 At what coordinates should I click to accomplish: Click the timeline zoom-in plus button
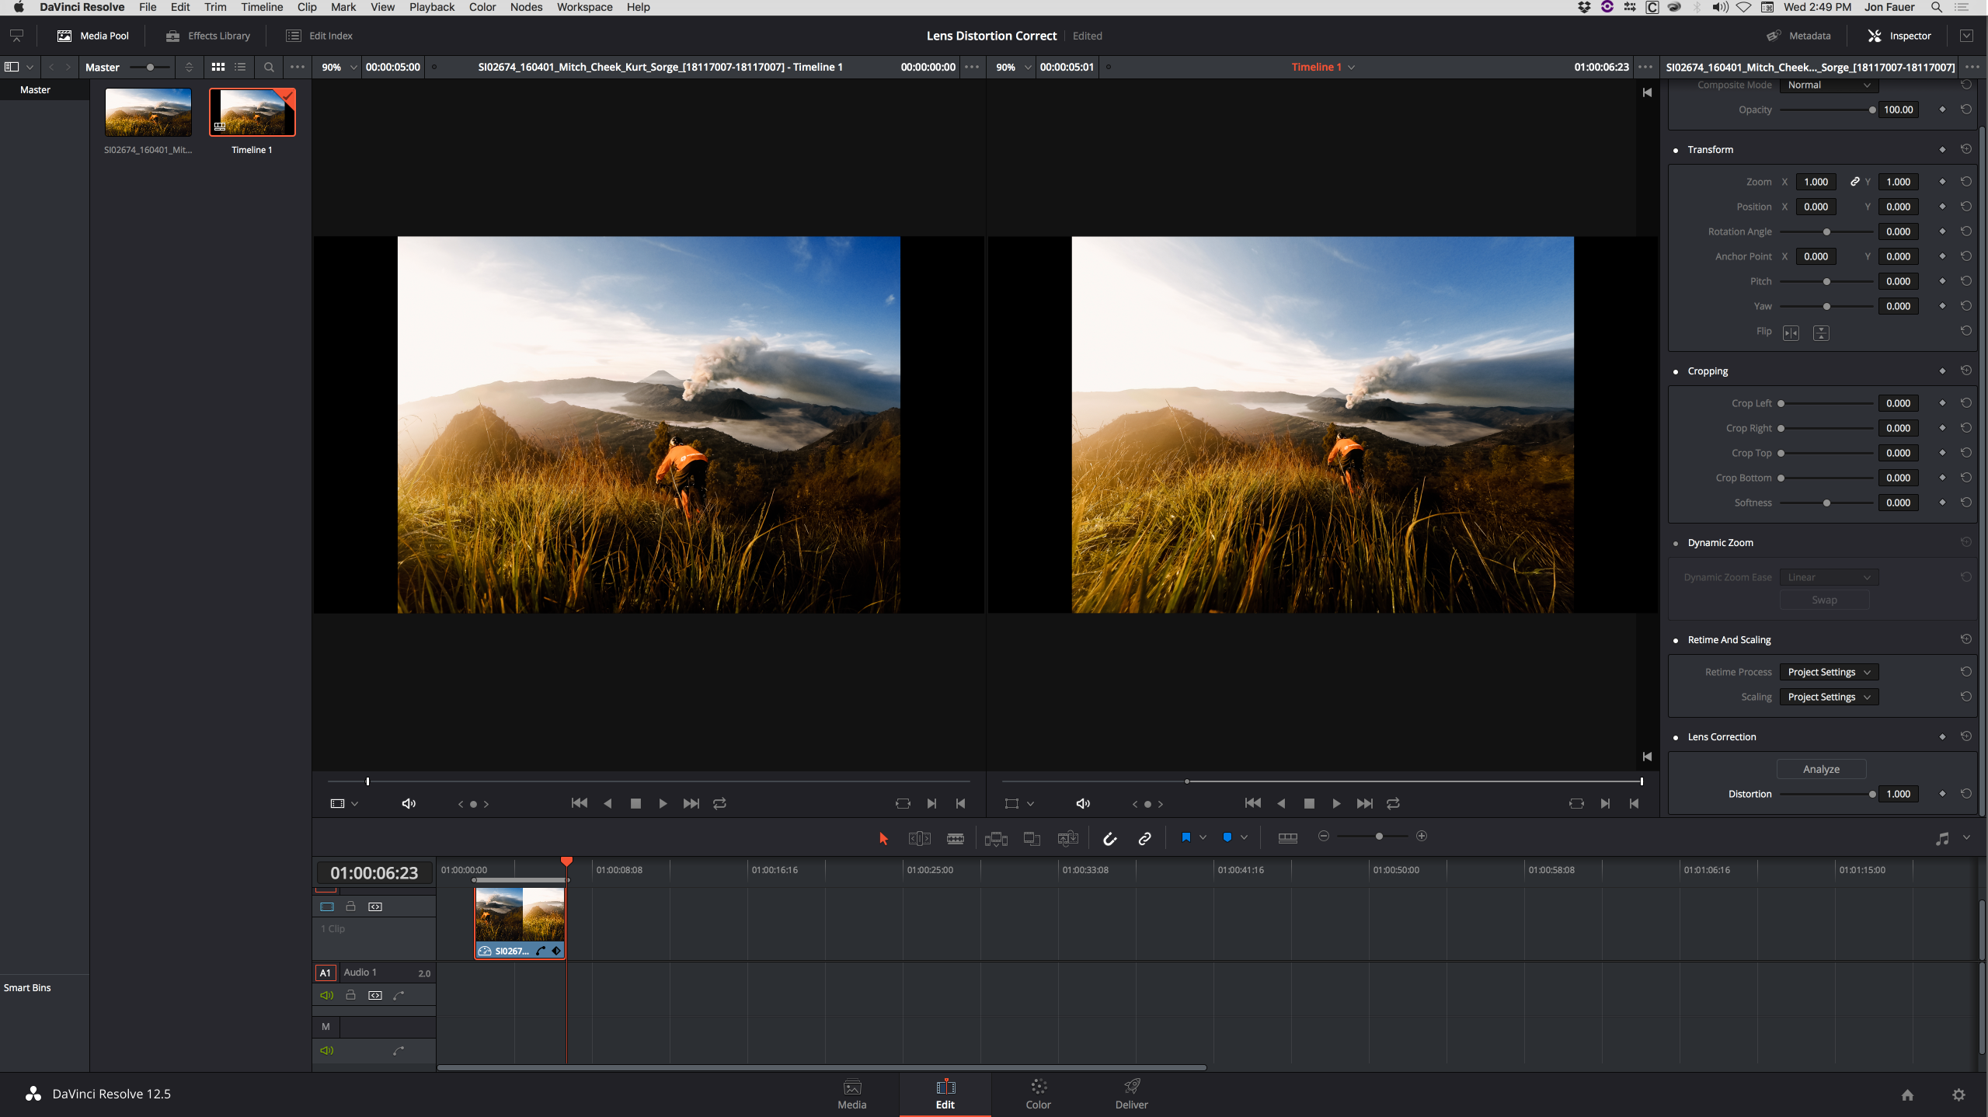pyautogui.click(x=1422, y=836)
